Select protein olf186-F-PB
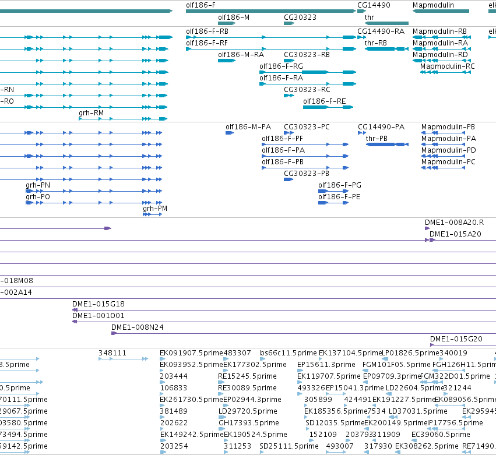Viewport: 496px width, 455px height. (x=305, y=168)
